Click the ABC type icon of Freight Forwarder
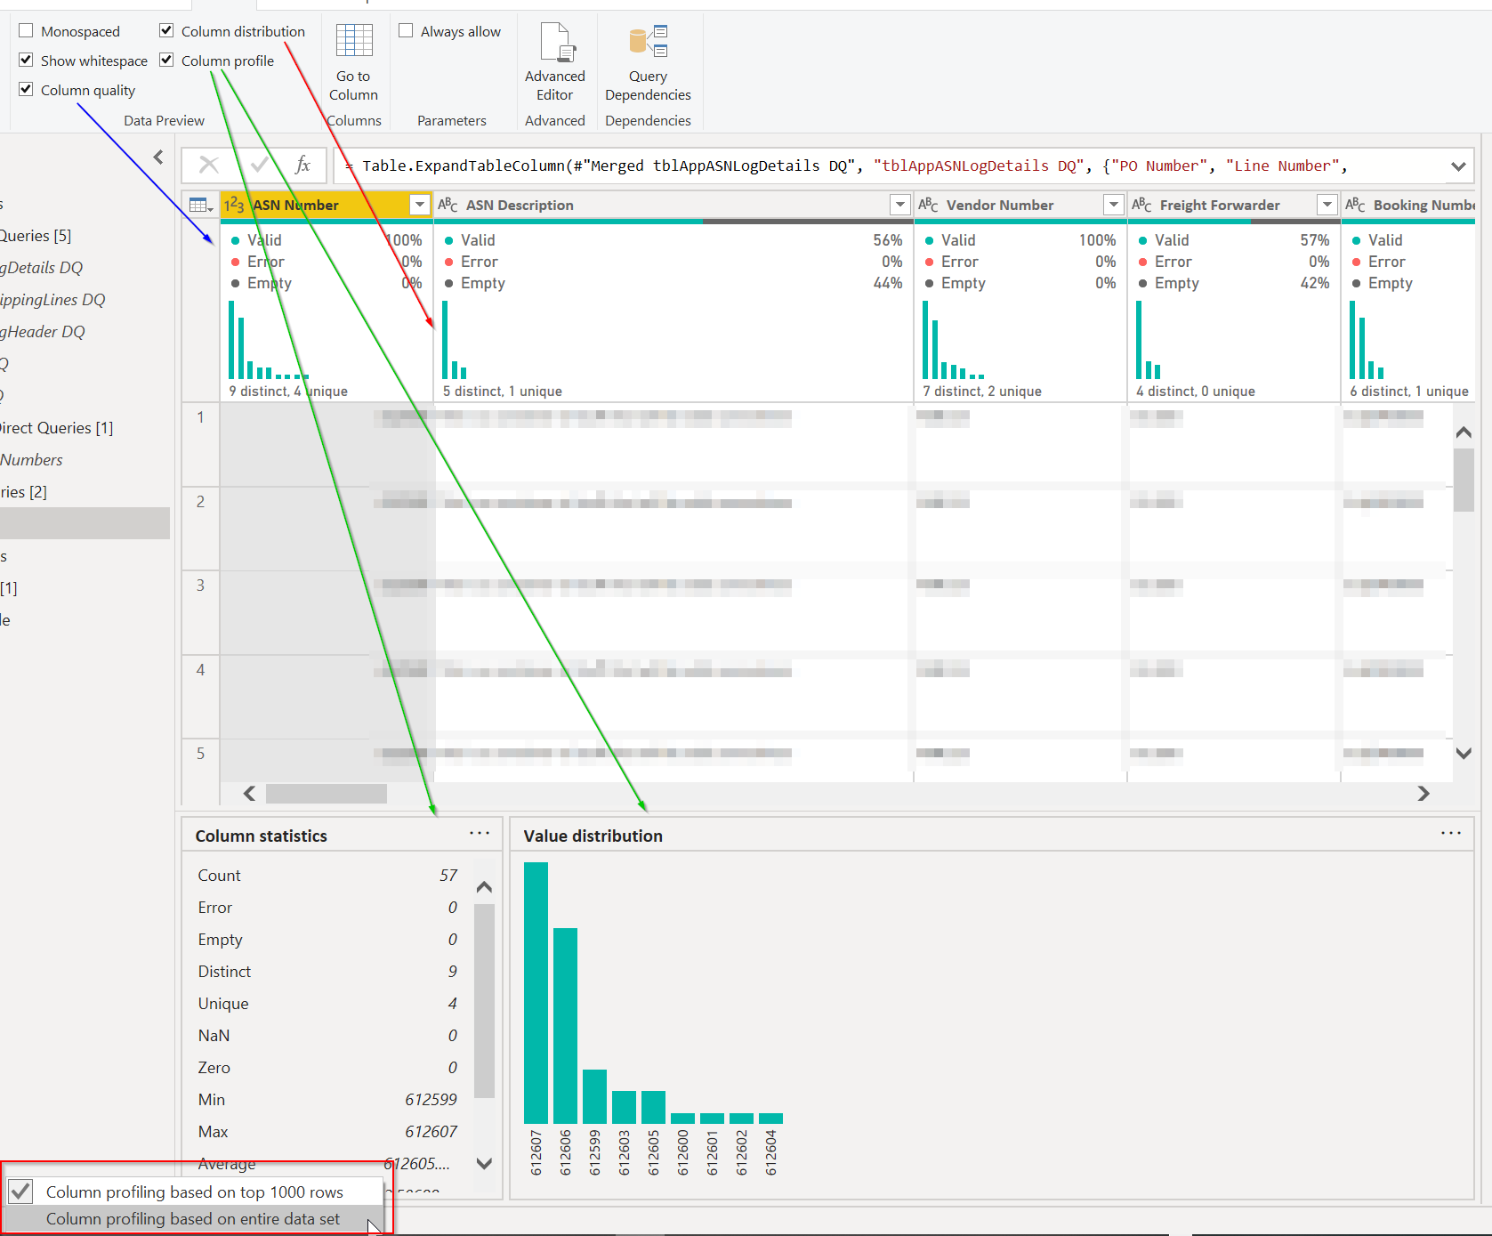 point(1142,206)
